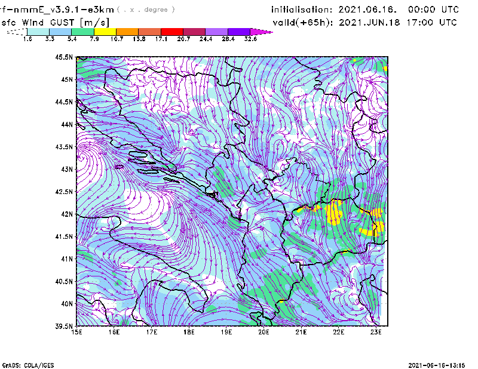Screen dimensions: 478x369
Task: Click the 43.5N latitude label
Action: (64, 147)
